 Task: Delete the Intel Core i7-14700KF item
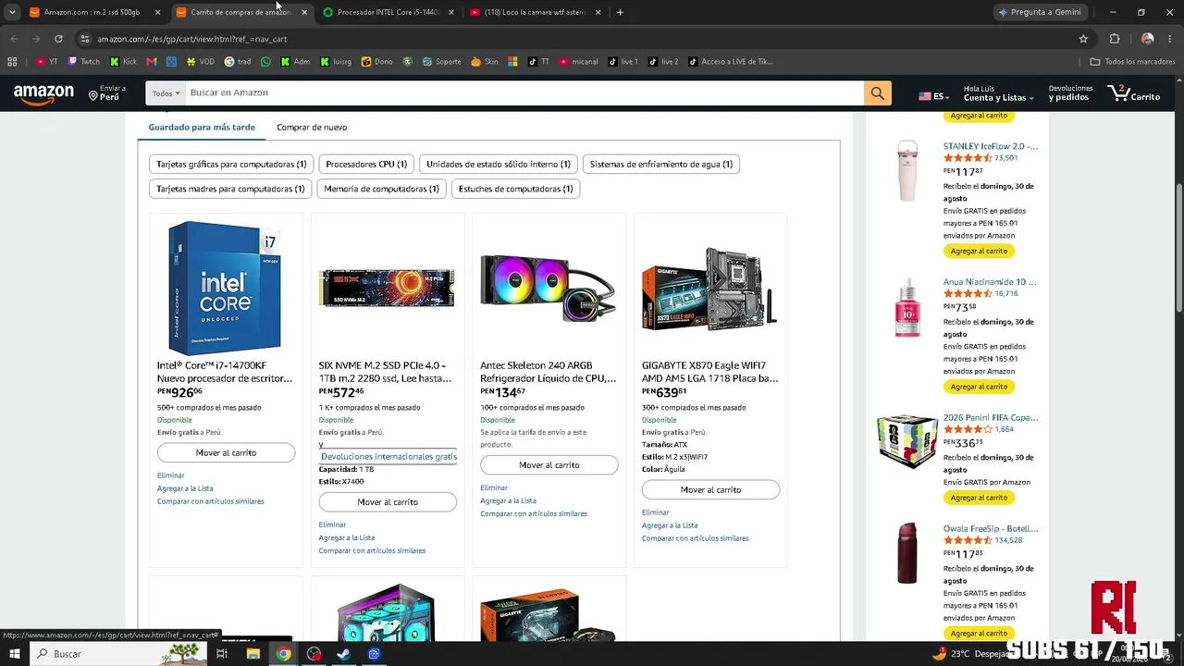(x=171, y=475)
